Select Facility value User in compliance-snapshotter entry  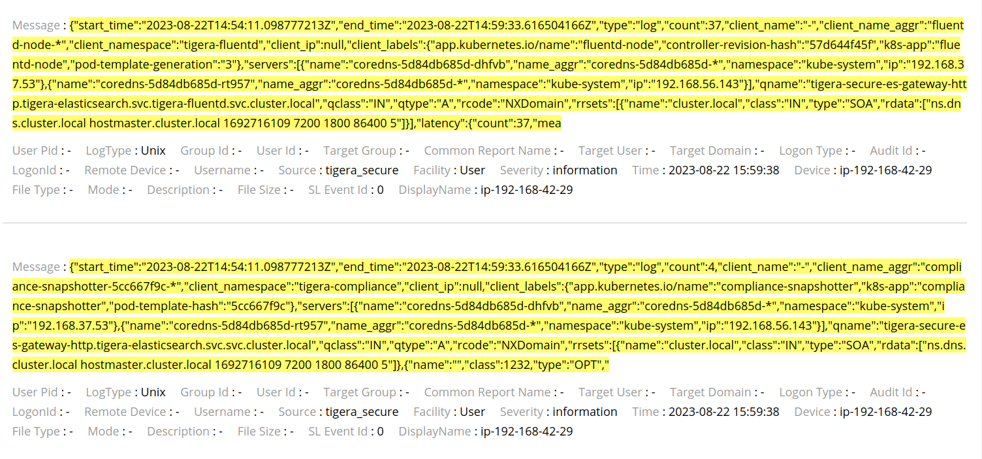tap(473, 412)
